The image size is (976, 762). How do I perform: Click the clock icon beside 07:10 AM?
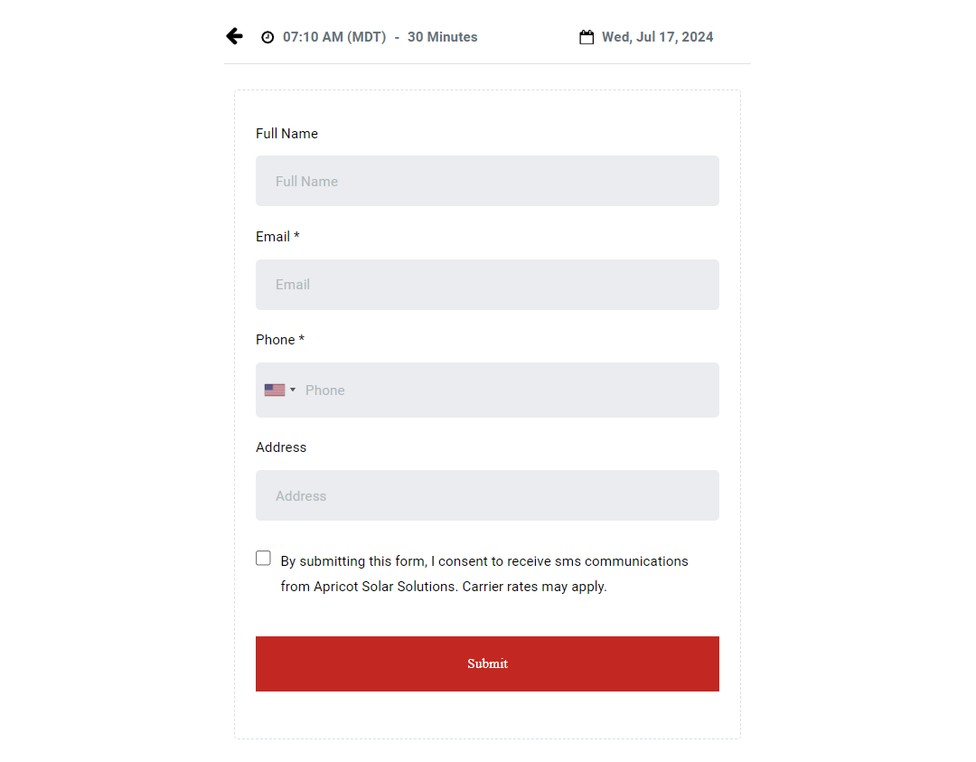coord(267,37)
